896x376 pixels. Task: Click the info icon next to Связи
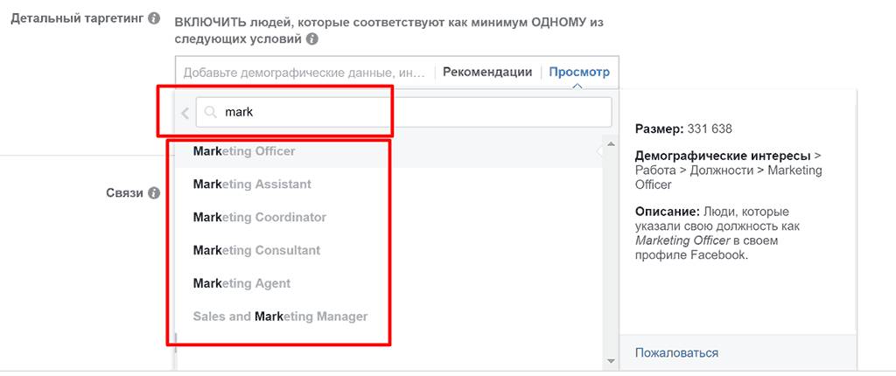click(154, 193)
